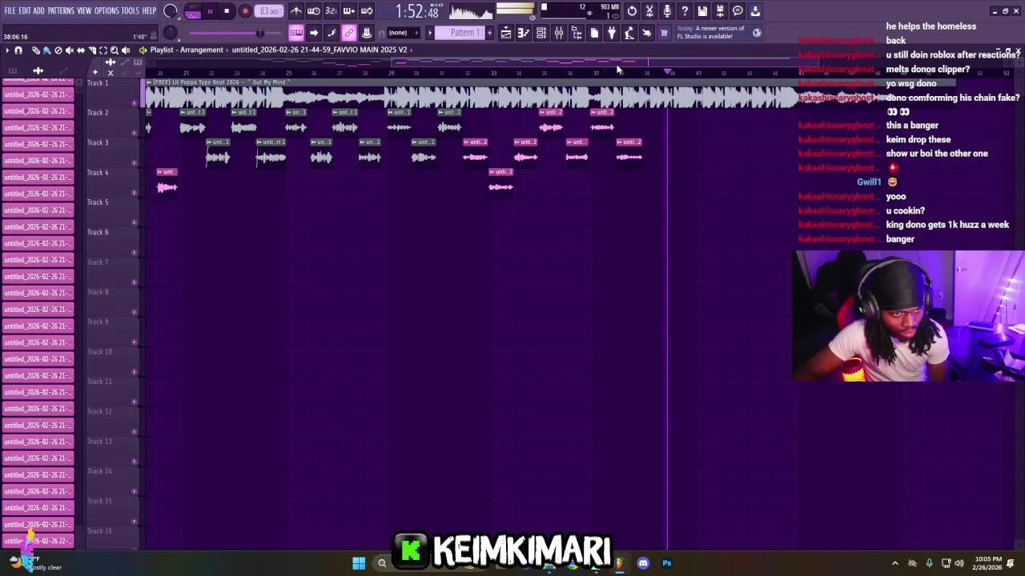Open the Channel rack icon
The width and height of the screenshot is (1025, 576).
(541, 33)
